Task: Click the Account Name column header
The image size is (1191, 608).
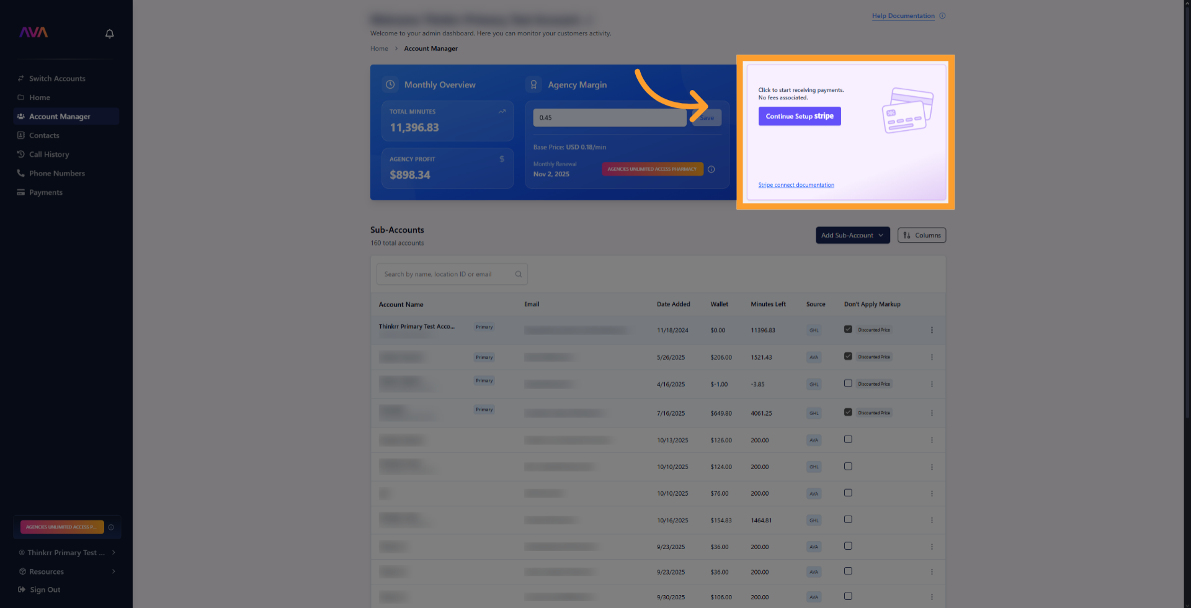Action: pyautogui.click(x=401, y=305)
